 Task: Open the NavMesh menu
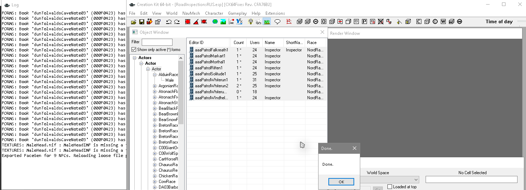191,13
